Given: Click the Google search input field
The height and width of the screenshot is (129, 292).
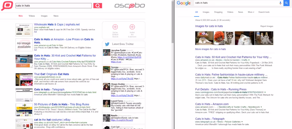Looking at the screenshot, I should pos(236,3).
